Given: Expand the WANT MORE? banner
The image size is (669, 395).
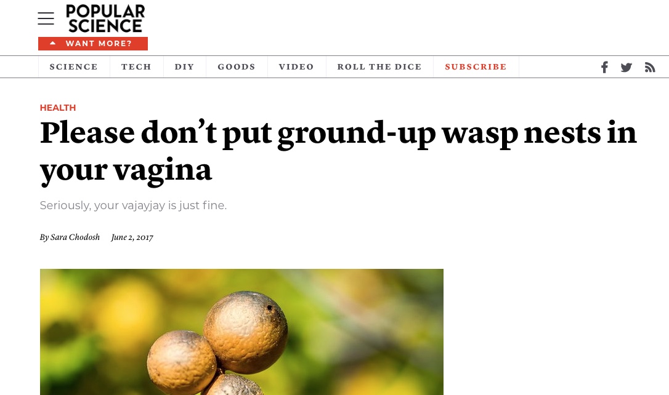Looking at the screenshot, I should click(93, 44).
